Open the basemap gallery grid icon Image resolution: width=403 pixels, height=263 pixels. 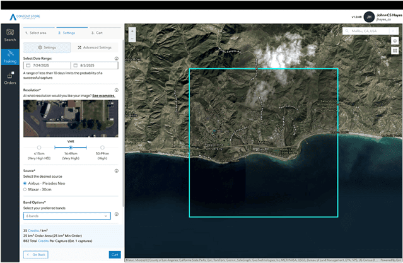395,50
